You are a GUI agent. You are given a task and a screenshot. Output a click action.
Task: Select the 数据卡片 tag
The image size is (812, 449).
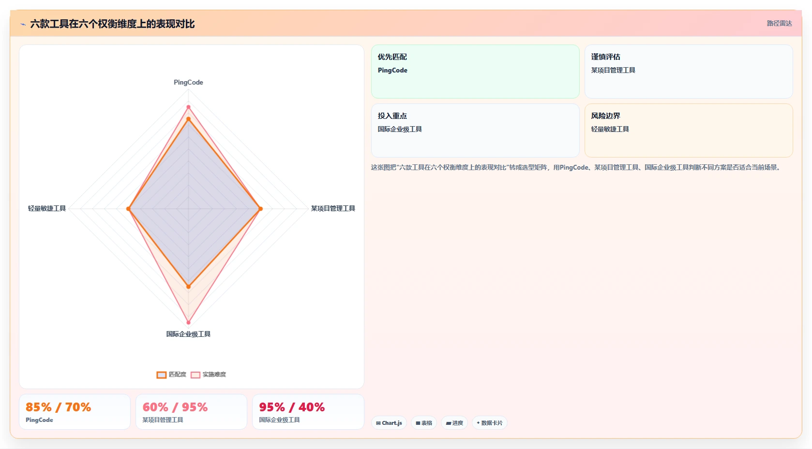point(490,423)
